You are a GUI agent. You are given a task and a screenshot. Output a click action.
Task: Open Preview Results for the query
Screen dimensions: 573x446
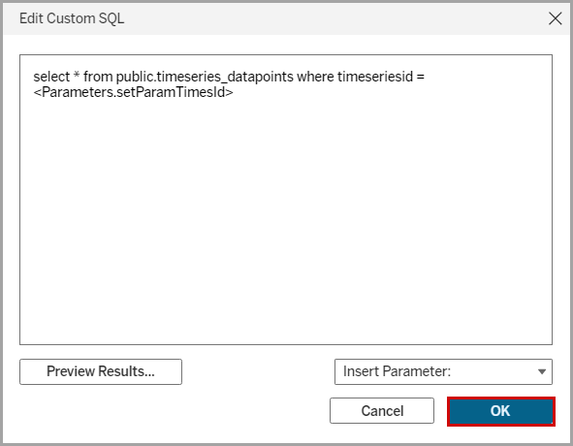click(x=101, y=371)
